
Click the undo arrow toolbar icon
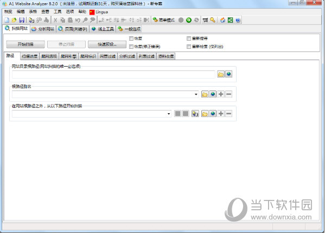pyautogui.click(x=78, y=20)
